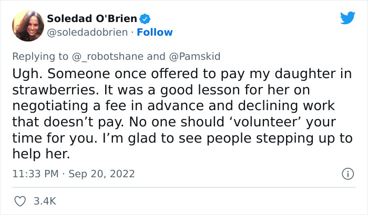
Task: Open the @soledadobrien handle link
Action: (x=87, y=32)
